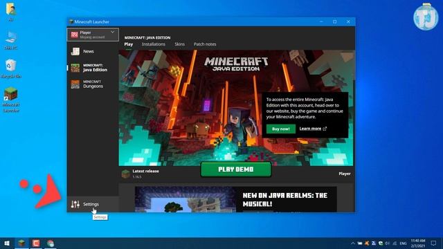The width and height of the screenshot is (443, 249).
Task: Click the PLAY DEMO button
Action: 236,169
